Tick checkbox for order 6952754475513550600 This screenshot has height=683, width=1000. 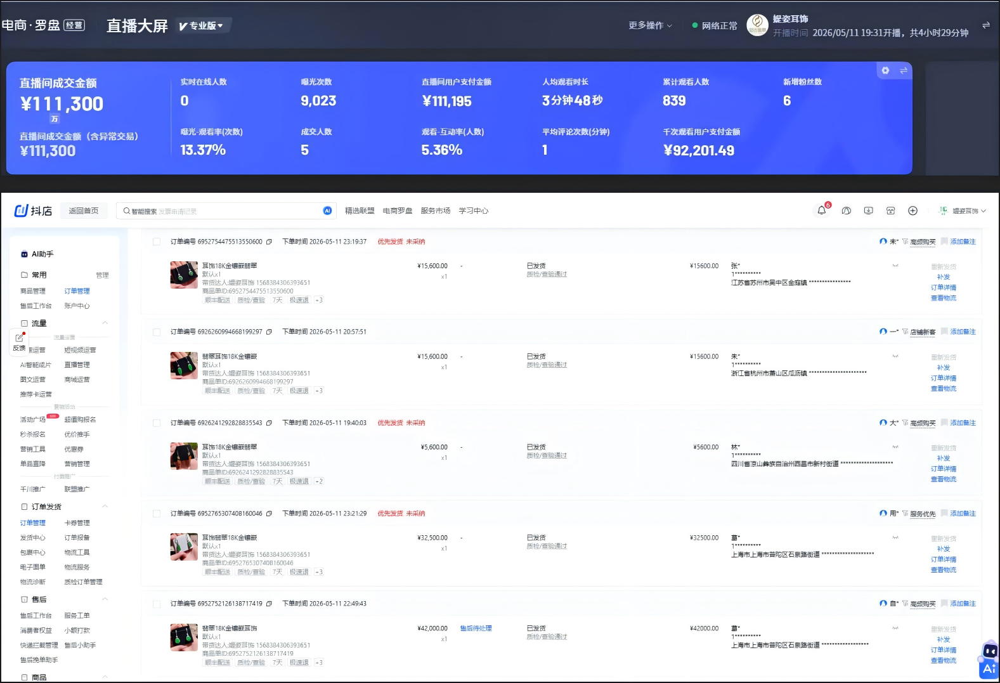[157, 242]
